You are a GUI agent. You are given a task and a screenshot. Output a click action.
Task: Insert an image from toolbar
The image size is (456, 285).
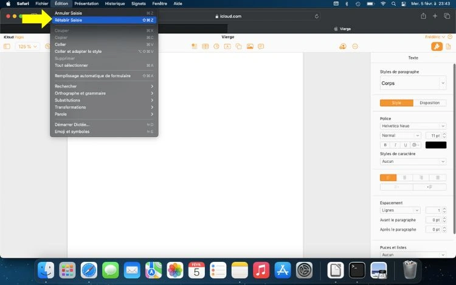(250, 46)
